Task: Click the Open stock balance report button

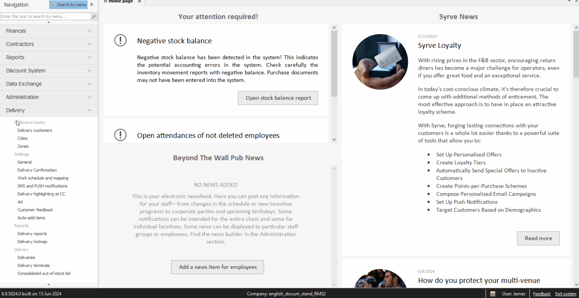Action: [x=278, y=98]
